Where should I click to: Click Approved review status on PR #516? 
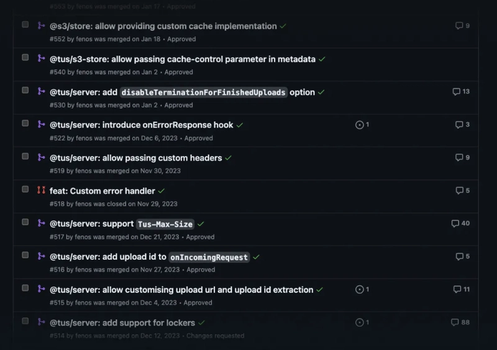click(x=201, y=270)
